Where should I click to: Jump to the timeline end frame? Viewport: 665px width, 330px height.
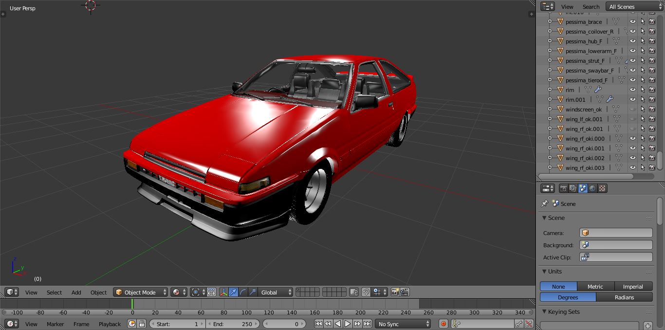(x=367, y=324)
